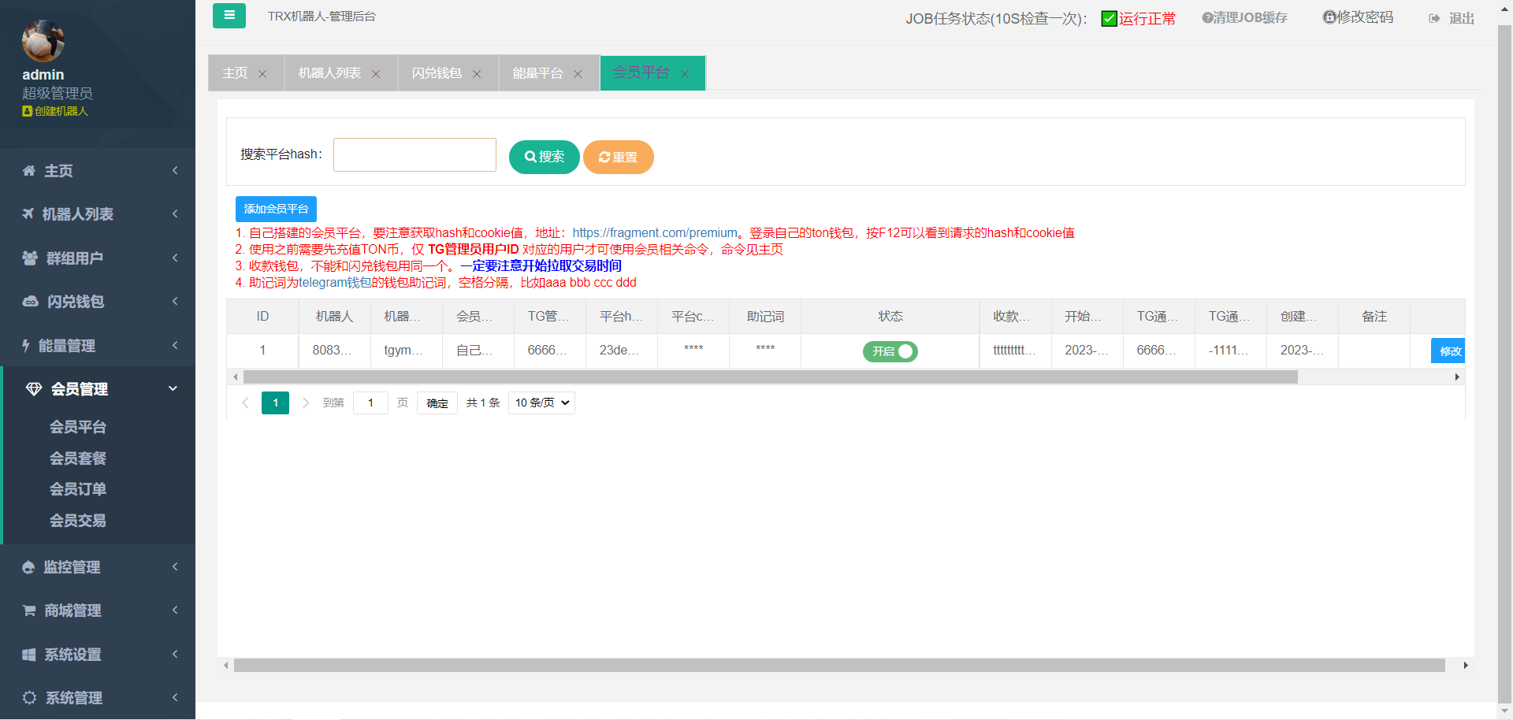Switch to the 机器人列表 tab

(x=329, y=73)
